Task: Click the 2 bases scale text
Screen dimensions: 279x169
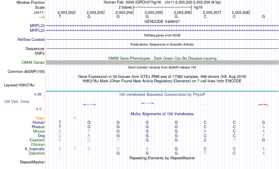Action: click(x=125, y=7)
